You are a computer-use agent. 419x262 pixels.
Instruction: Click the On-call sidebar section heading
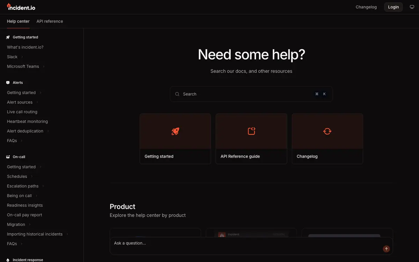point(19,157)
